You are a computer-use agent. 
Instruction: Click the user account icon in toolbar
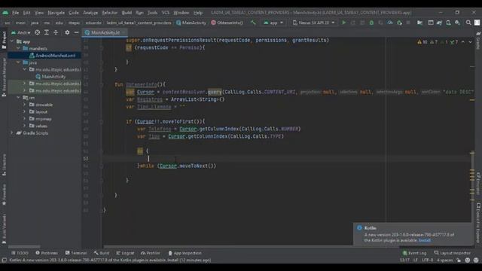[477, 23]
